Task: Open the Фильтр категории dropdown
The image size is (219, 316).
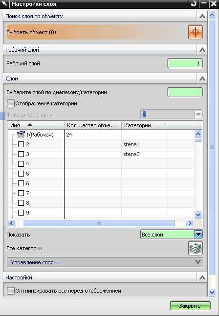Action: pos(198,115)
